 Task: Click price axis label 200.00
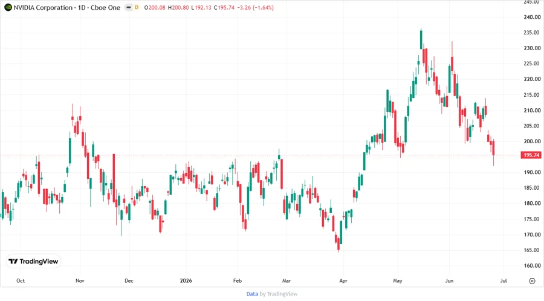(532, 141)
